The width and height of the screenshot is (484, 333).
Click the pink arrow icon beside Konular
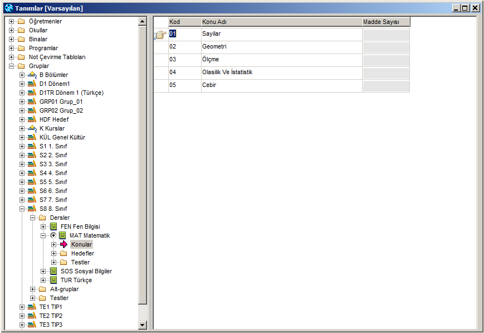[x=63, y=244]
